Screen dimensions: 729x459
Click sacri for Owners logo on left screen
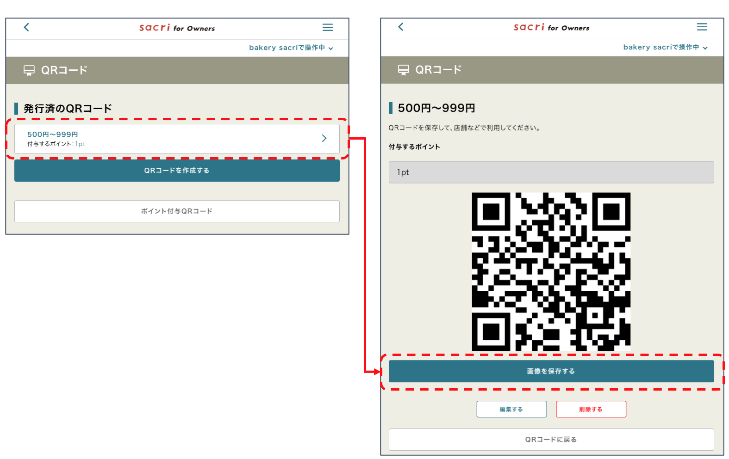tap(177, 28)
